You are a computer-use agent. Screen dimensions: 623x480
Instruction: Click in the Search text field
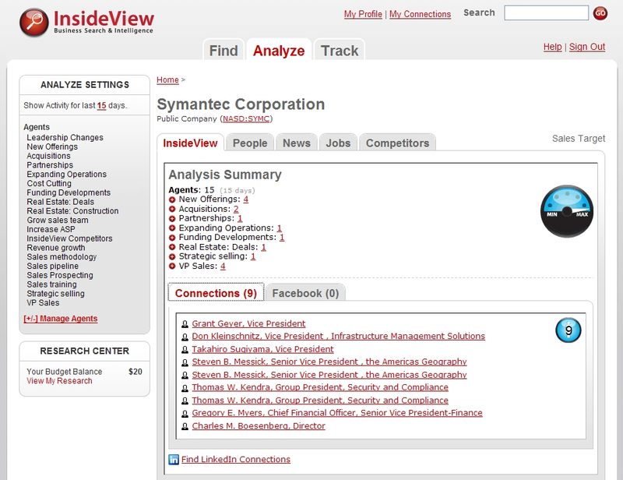[x=547, y=13]
